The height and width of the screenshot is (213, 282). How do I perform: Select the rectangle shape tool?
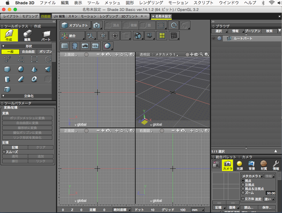[34, 59]
